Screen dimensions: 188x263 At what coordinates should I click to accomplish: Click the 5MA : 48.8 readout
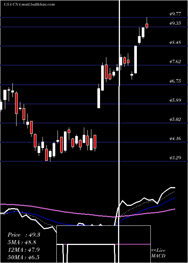click(x=22, y=242)
